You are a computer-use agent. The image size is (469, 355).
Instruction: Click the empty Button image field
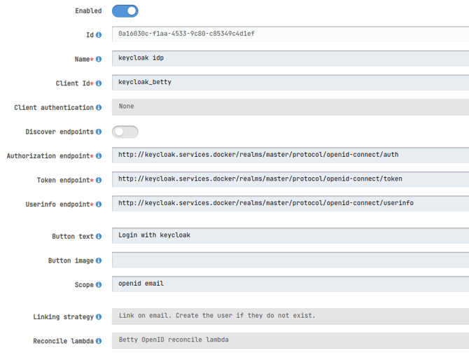coord(290,260)
